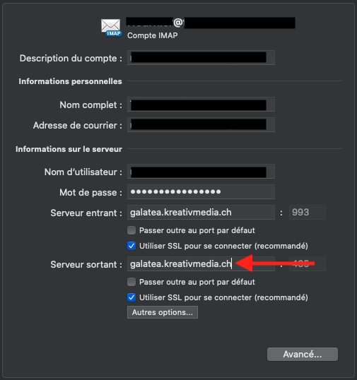Uncheck SSL option under Serveur sortant
The height and width of the screenshot is (380, 357).
coord(131,297)
